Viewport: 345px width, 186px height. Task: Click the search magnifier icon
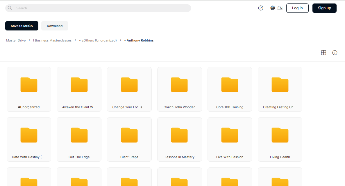10,8
